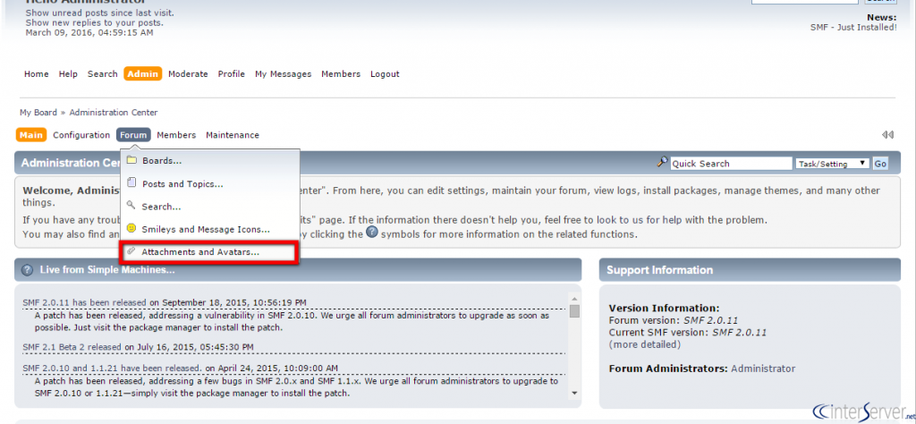Select the Main admin tab
This screenshot has height=424, width=916.
(x=31, y=135)
